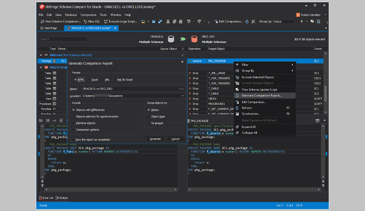Click the Location browse ellipsis button
This screenshot has width=365, height=211.
click(182, 96)
